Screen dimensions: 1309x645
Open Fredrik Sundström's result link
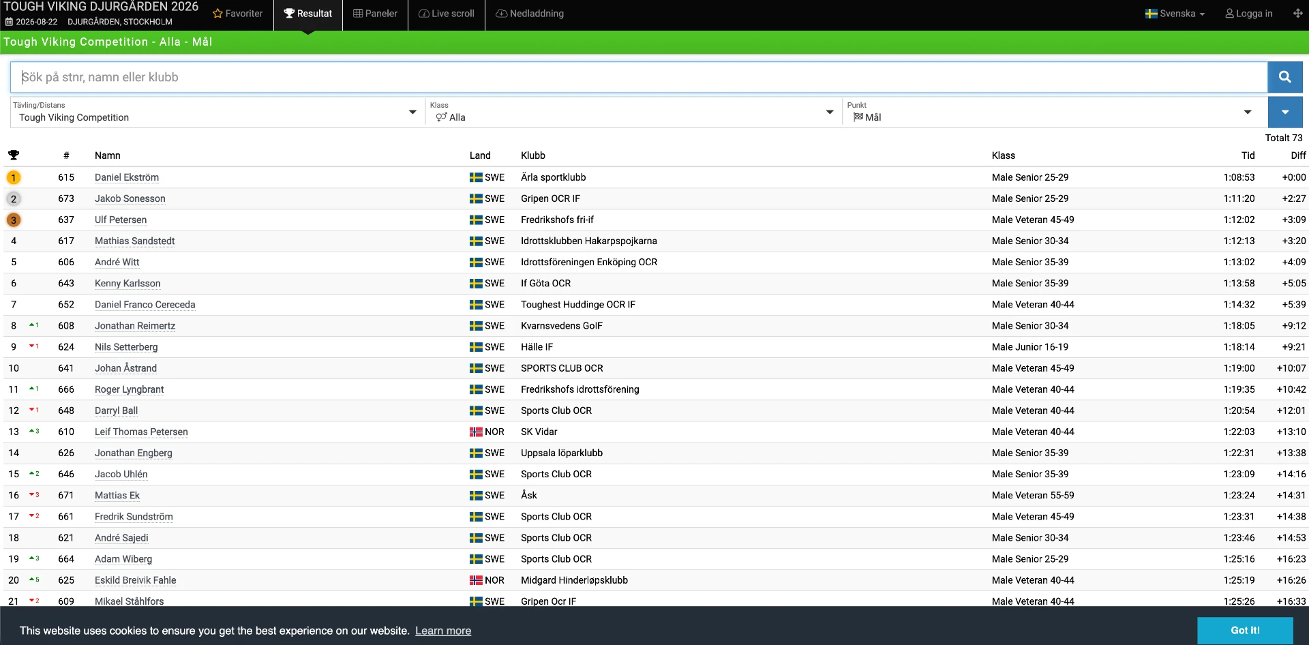pos(134,516)
